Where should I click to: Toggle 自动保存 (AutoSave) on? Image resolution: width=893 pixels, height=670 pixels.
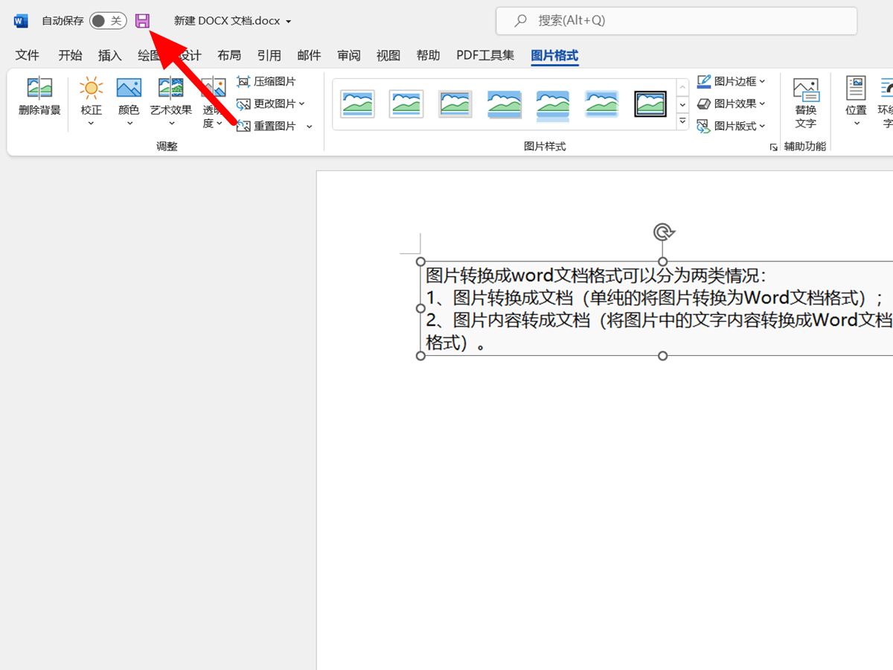point(109,20)
